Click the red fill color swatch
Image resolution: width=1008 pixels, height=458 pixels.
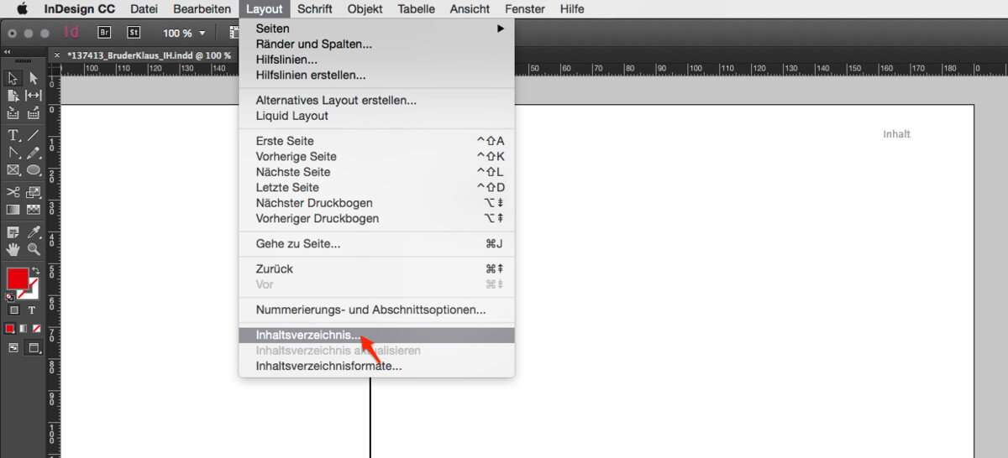click(18, 278)
